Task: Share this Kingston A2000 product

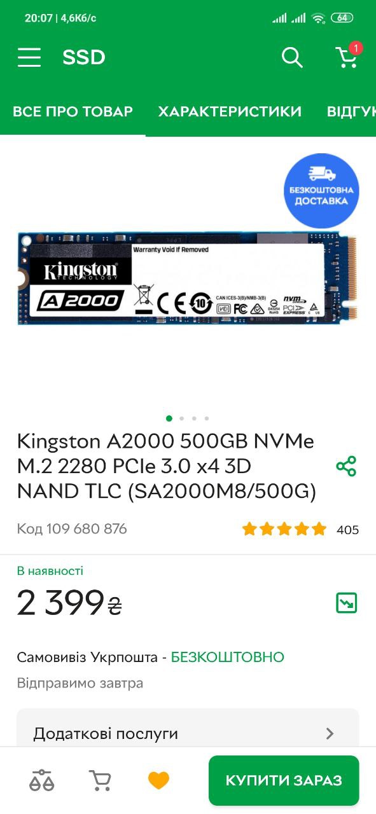Action: [x=346, y=466]
